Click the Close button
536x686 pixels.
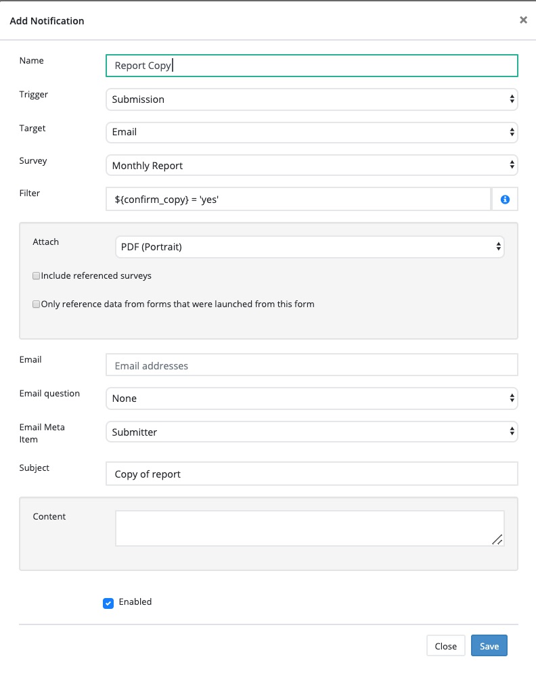(x=445, y=646)
